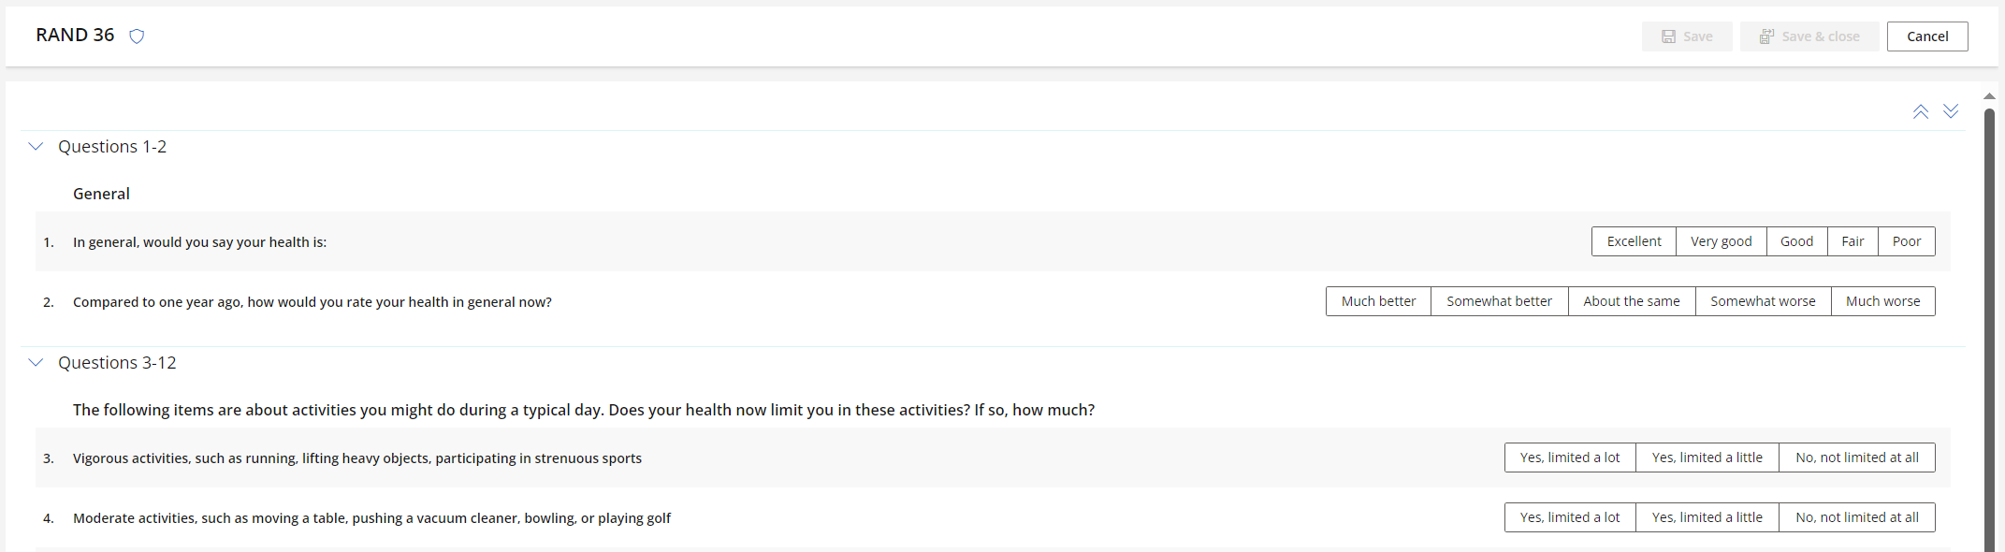This screenshot has width=2005, height=552.
Task: Collapse the Questions 1-2 section
Action: click(36, 147)
